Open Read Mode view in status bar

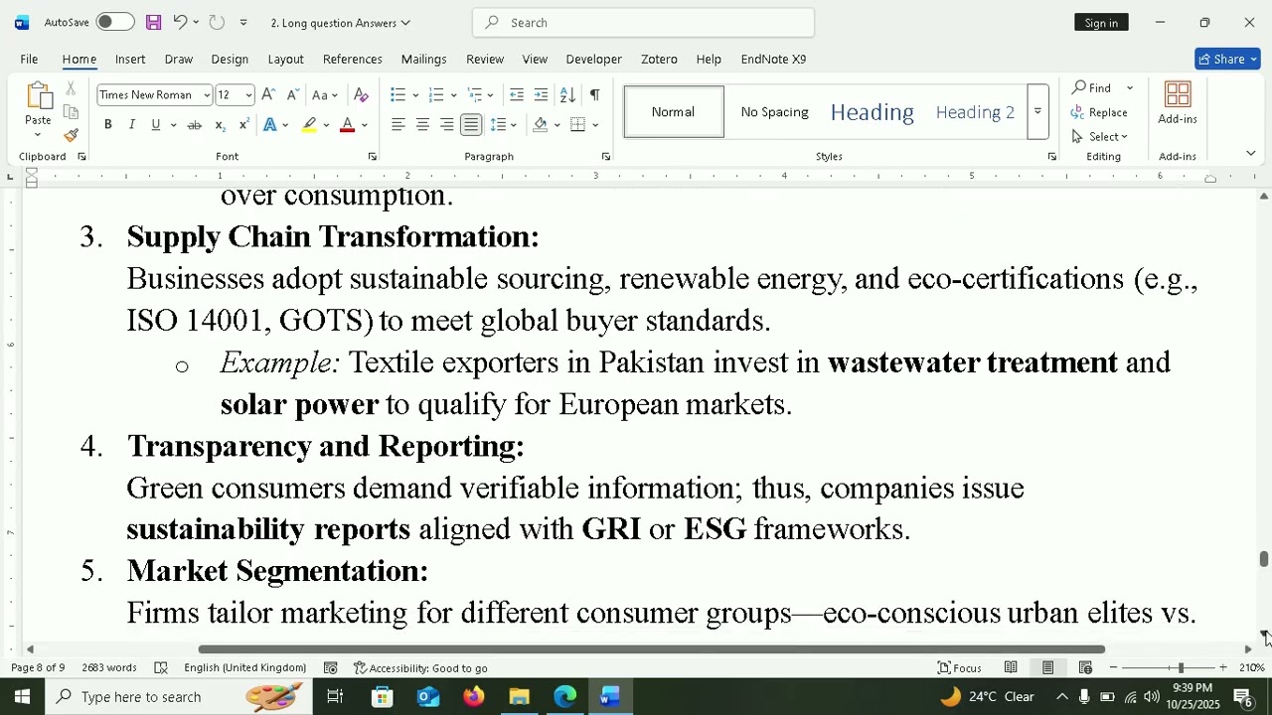(1011, 667)
